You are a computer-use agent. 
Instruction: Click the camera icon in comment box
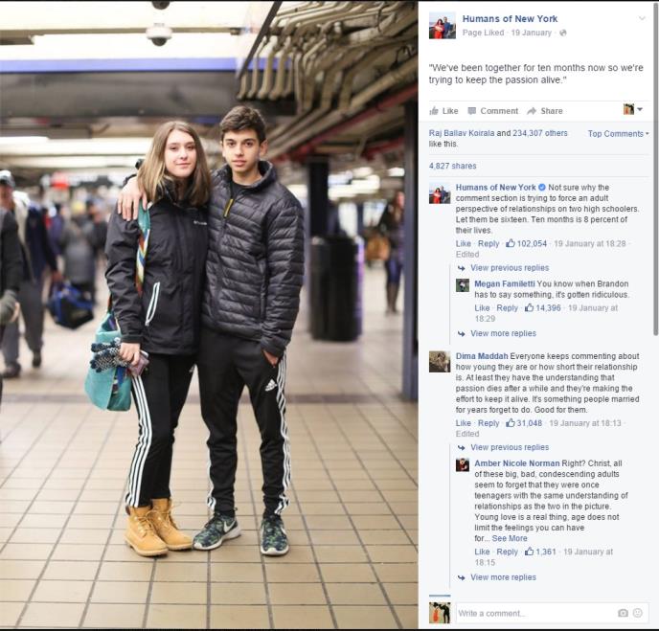(x=623, y=613)
